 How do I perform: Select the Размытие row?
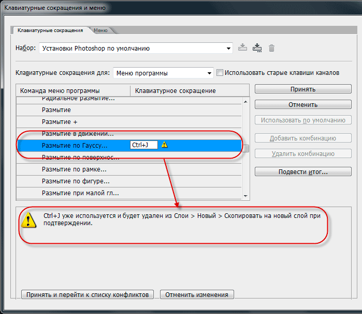129,110
